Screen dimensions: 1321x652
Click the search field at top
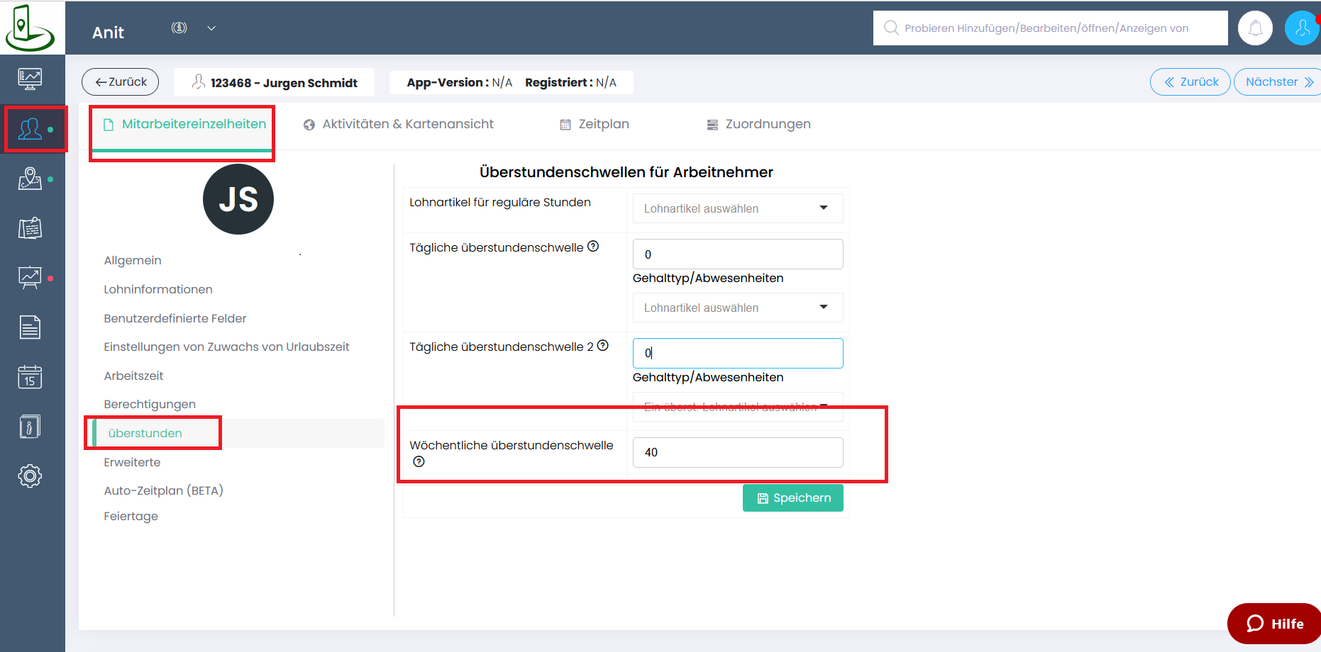coord(1050,28)
